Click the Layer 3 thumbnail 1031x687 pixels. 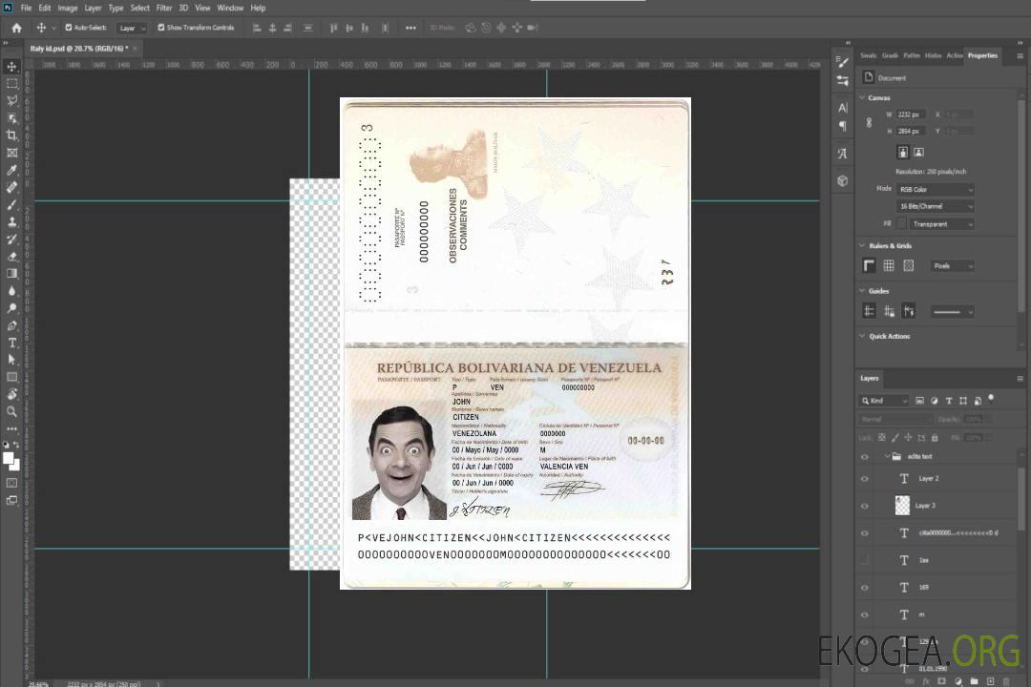pyautogui.click(x=902, y=505)
